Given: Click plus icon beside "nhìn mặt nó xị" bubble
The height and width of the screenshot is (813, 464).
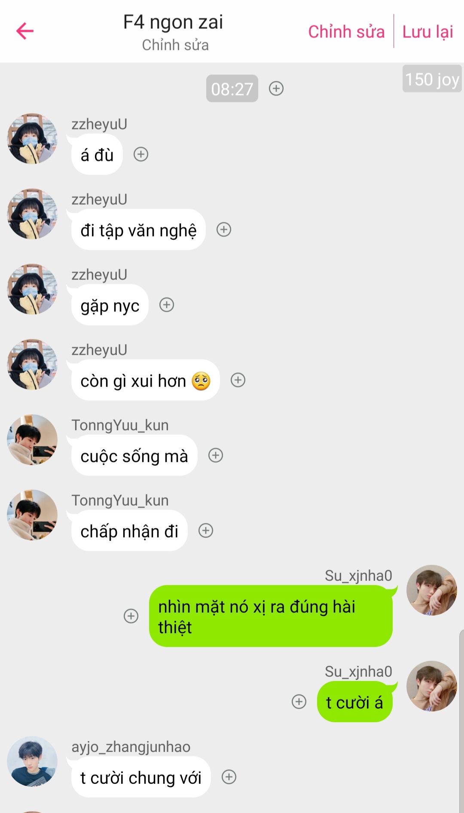Looking at the screenshot, I should [131, 616].
